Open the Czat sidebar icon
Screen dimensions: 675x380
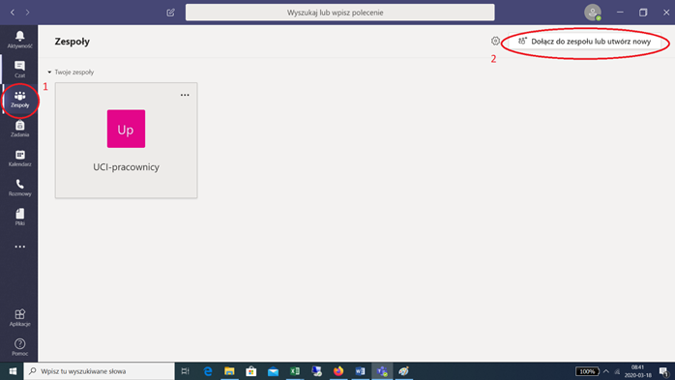19,69
